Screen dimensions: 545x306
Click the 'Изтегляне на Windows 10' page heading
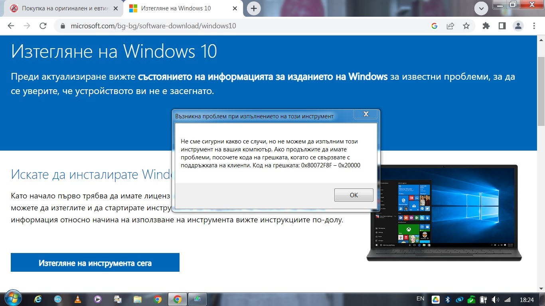pyautogui.click(x=114, y=51)
